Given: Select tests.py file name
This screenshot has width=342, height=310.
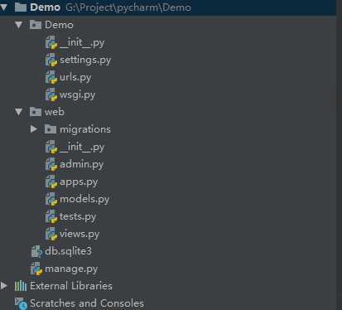Looking at the screenshot, I should click(x=78, y=216).
